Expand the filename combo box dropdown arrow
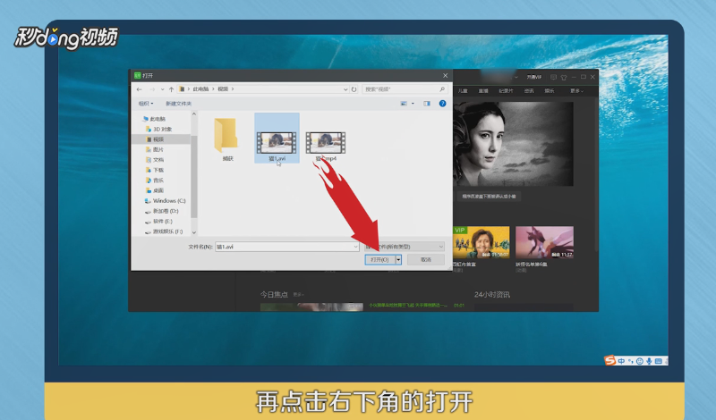 coord(355,247)
